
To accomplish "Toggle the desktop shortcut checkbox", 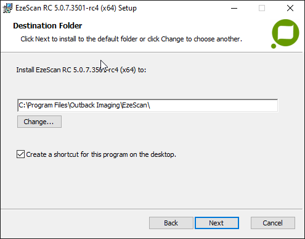I will [x=20, y=154].
